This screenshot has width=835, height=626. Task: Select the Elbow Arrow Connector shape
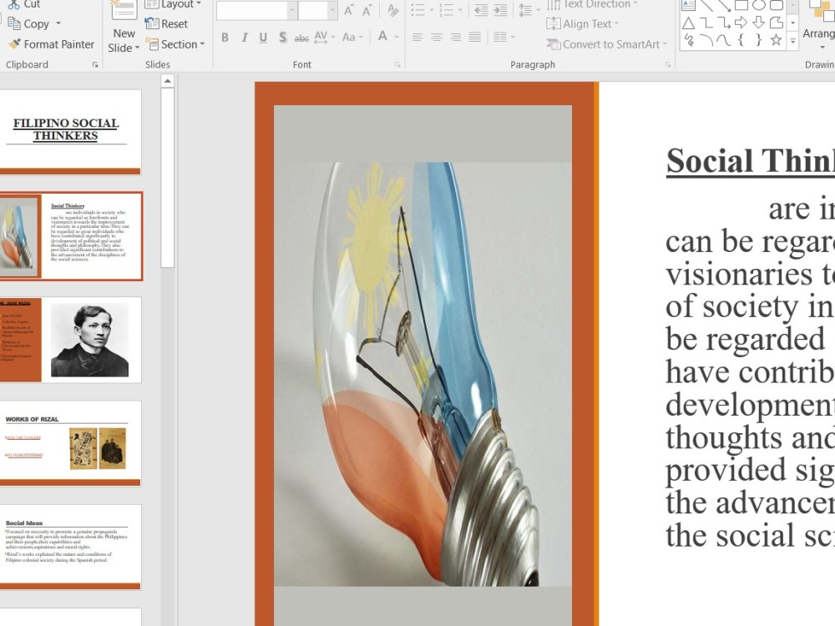724,23
